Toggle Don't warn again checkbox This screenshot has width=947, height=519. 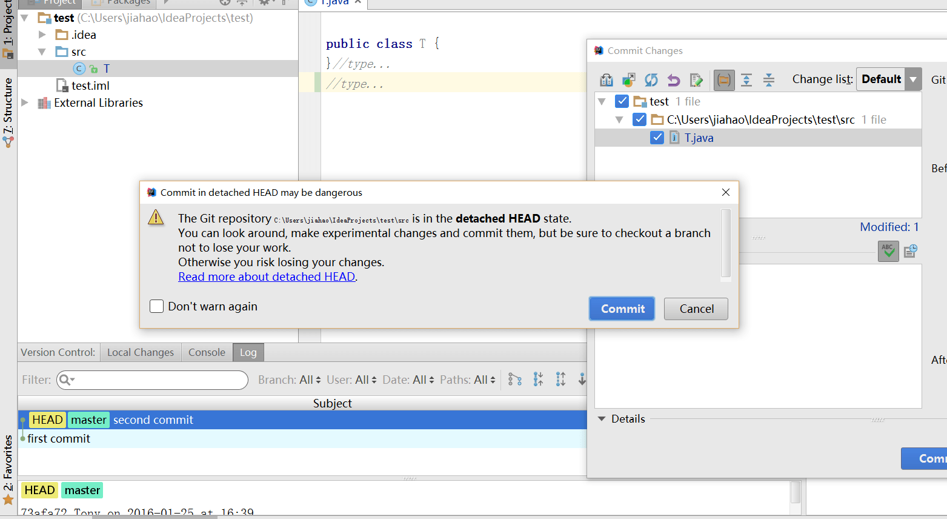156,306
